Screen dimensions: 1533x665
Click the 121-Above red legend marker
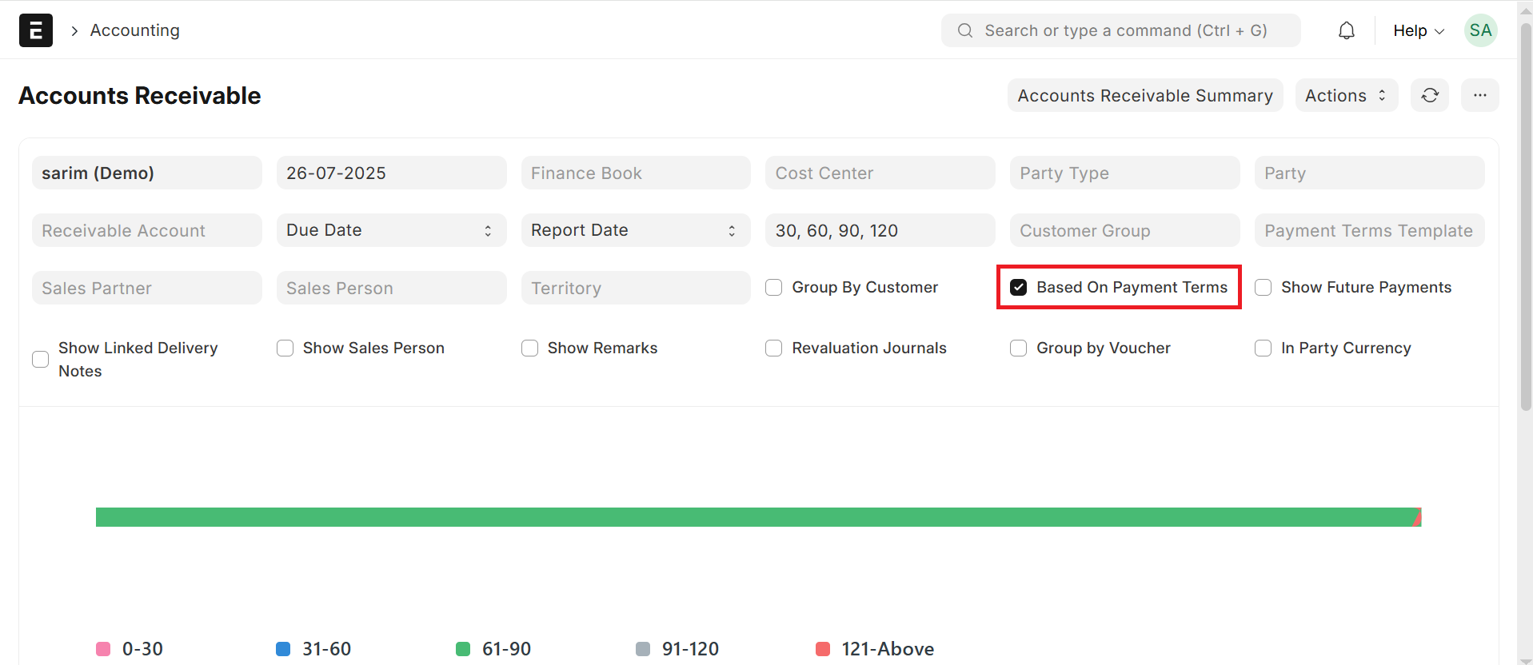[x=823, y=649]
